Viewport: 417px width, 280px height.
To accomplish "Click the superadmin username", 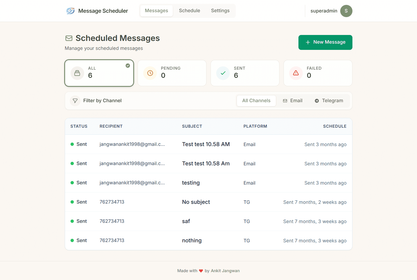I will tap(324, 11).
